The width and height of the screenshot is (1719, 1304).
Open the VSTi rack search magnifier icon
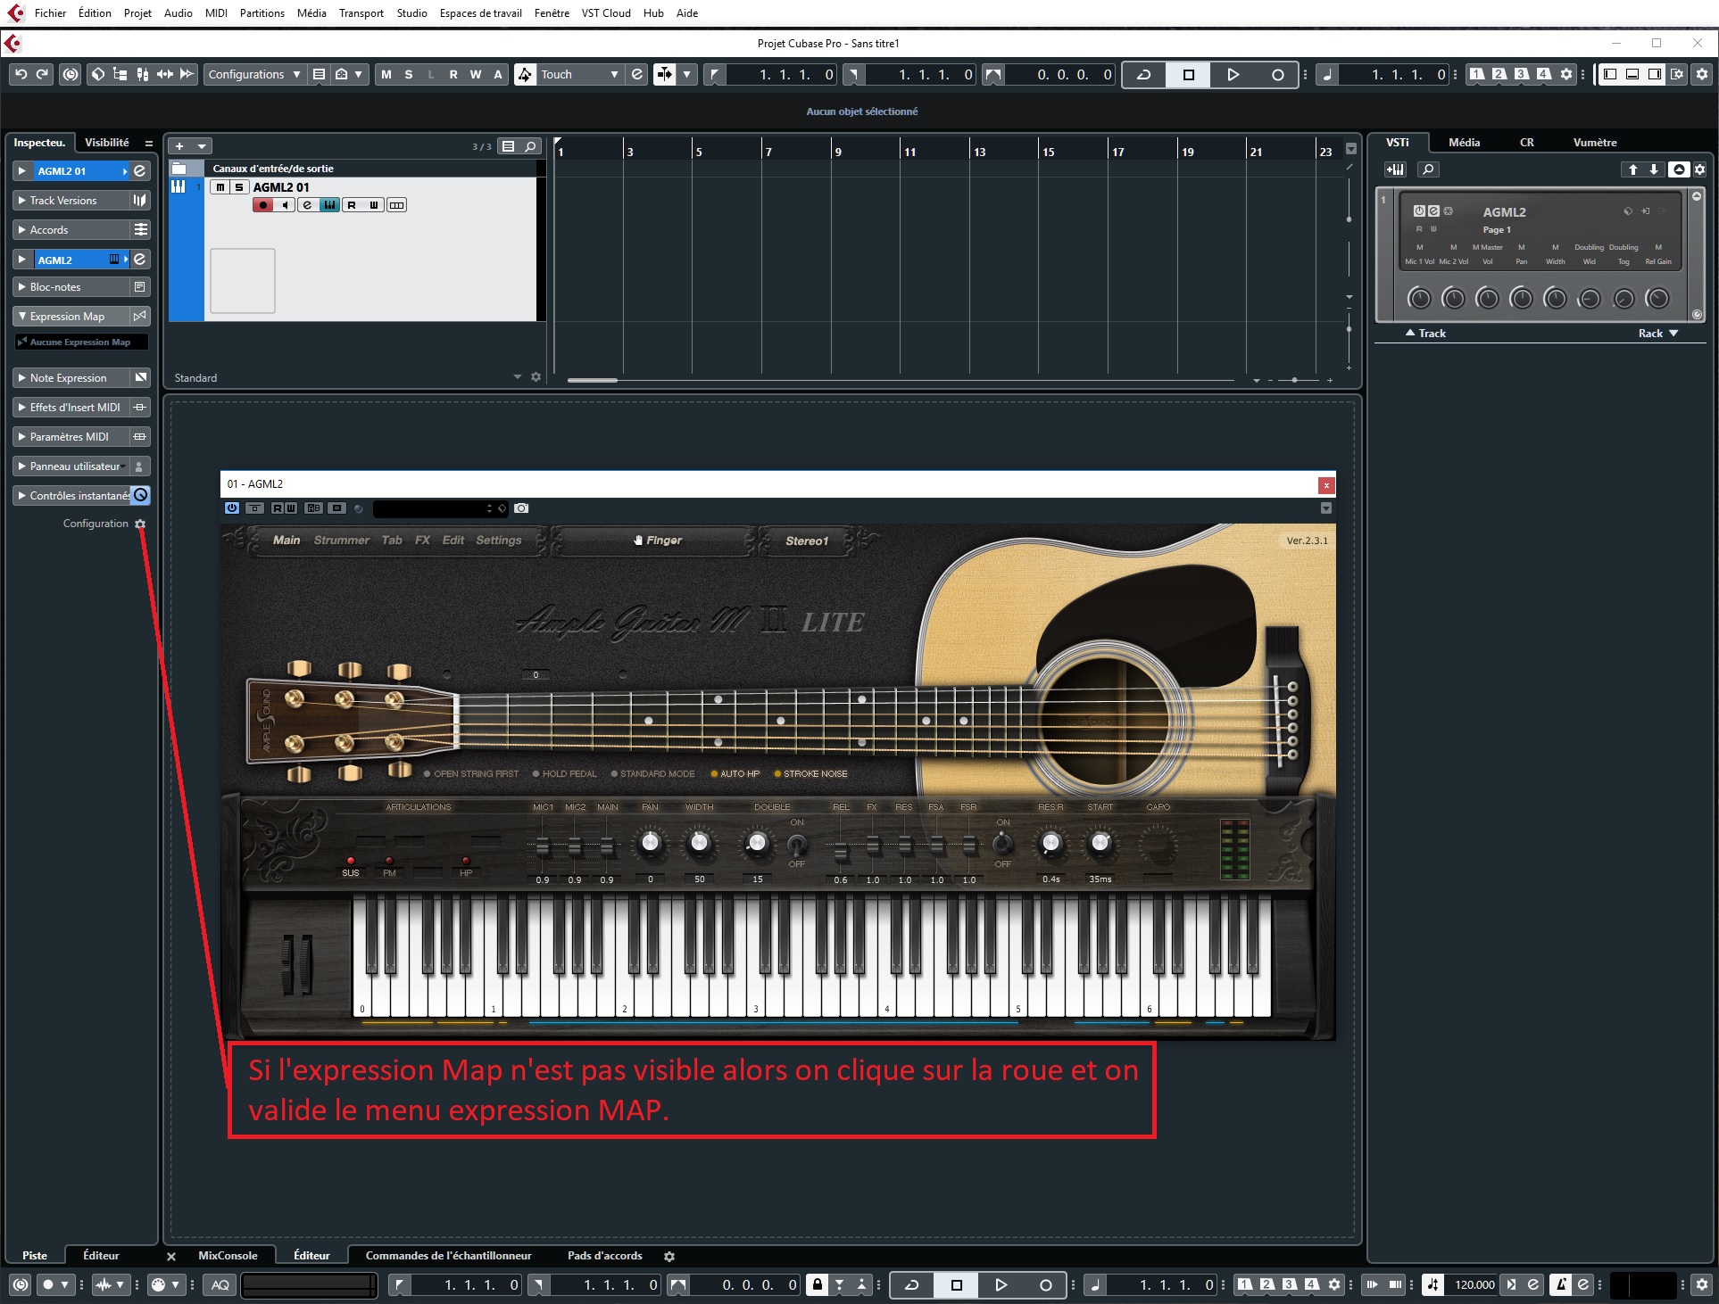[1428, 169]
